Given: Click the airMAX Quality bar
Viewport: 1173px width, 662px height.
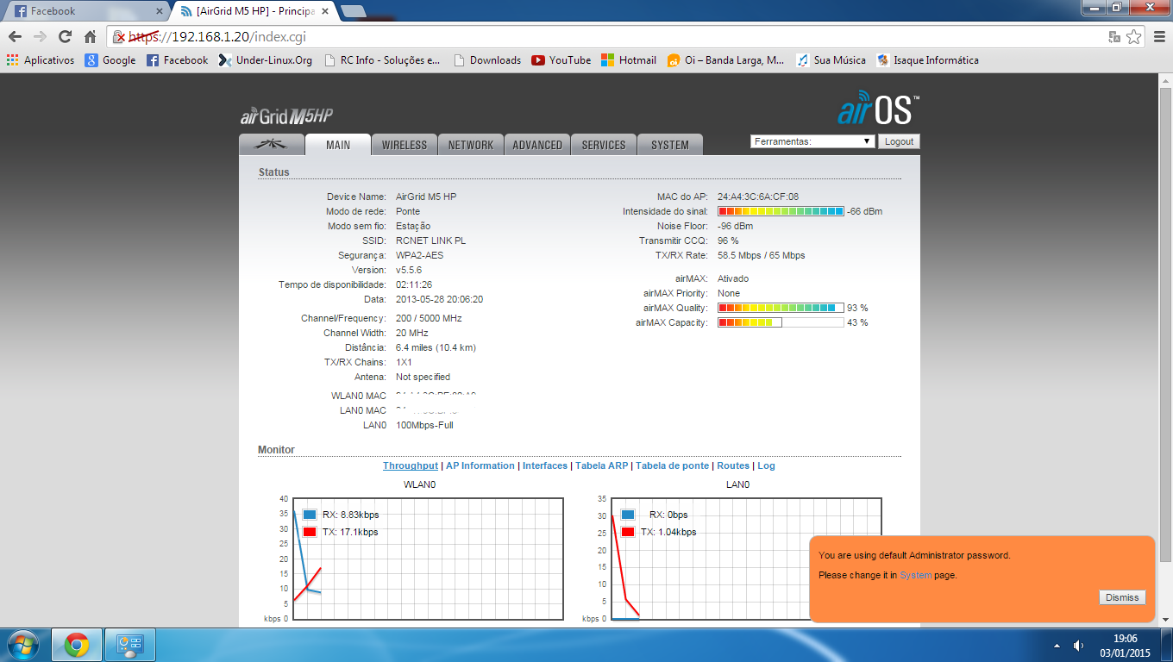Looking at the screenshot, I should (x=781, y=308).
